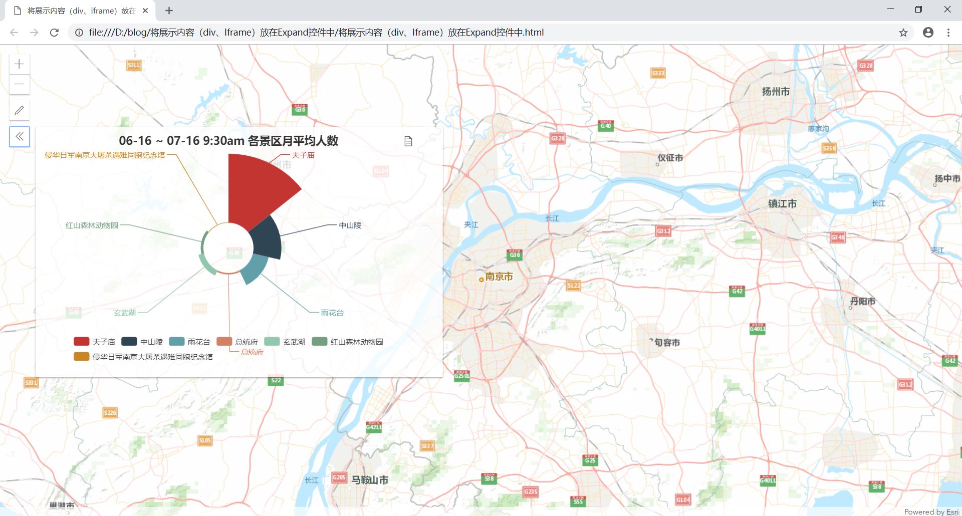
Task: Click the G2501 road shield
Action: pos(462,376)
